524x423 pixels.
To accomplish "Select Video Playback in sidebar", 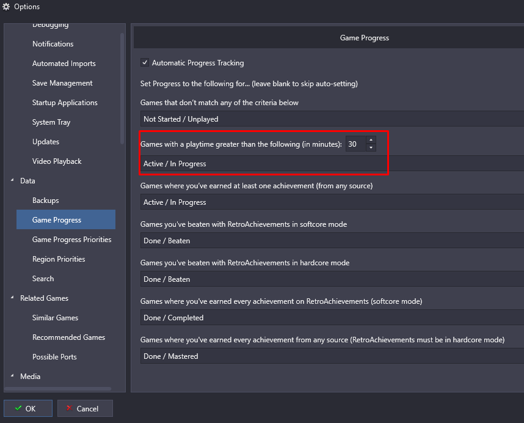I will (x=57, y=161).
